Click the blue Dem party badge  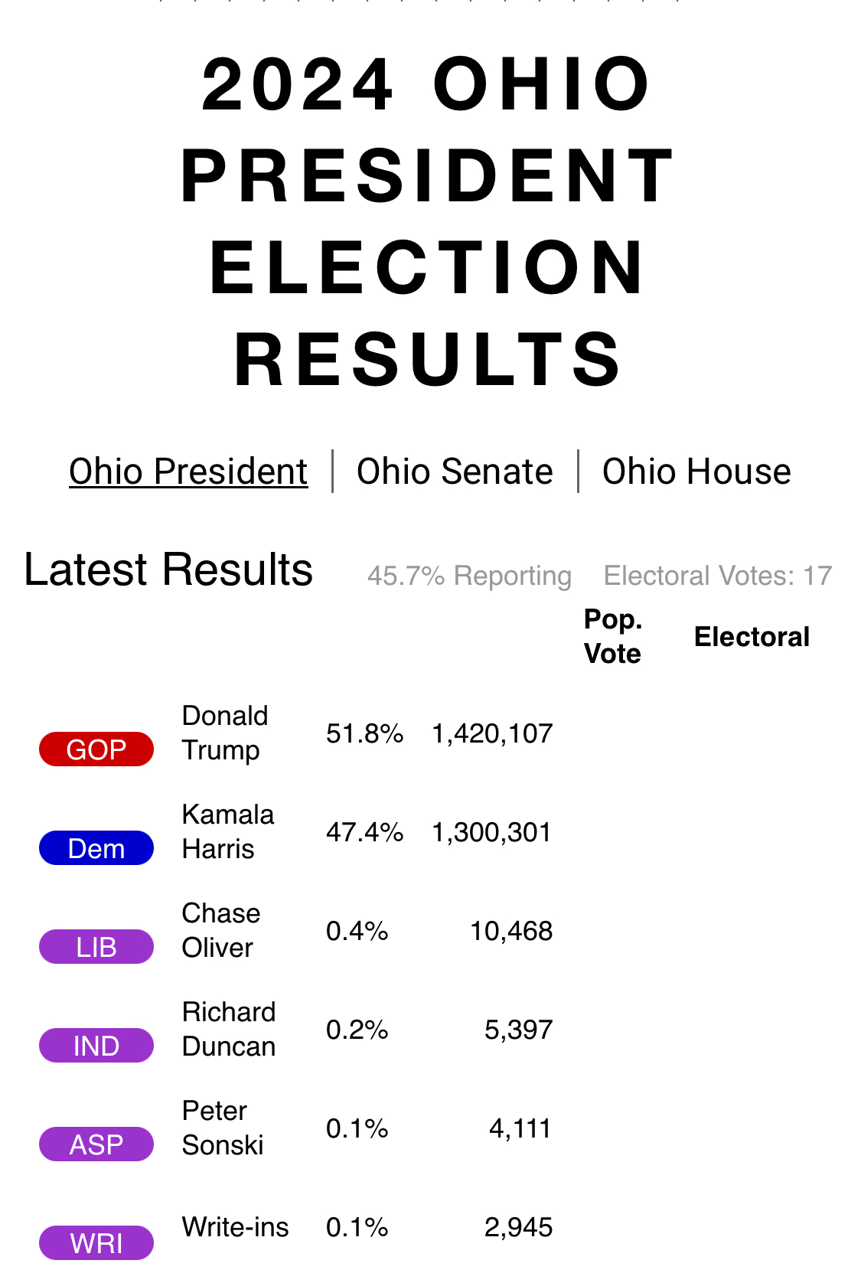(96, 848)
